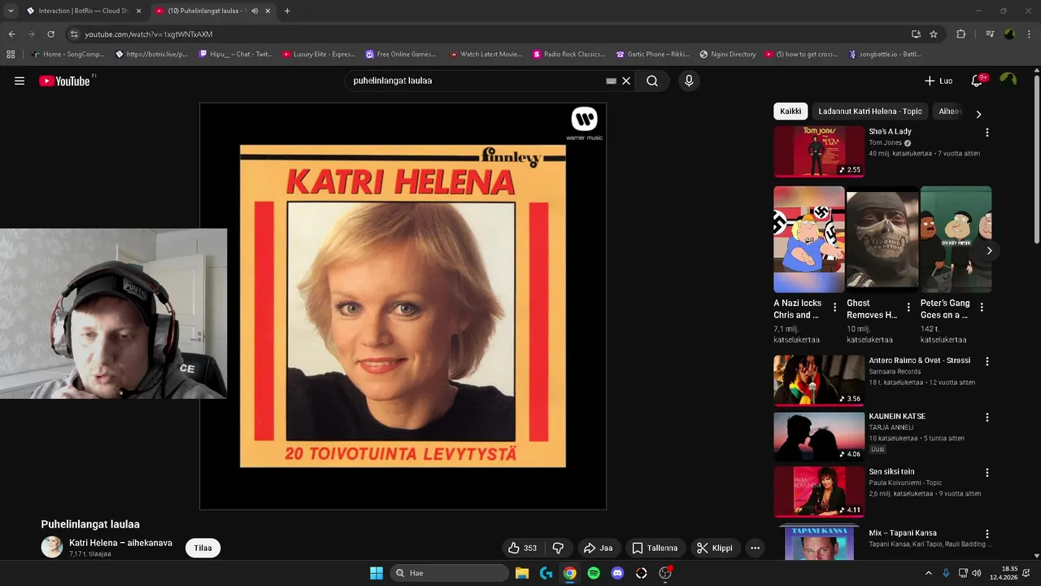Open Windows Start menu
Image resolution: width=1041 pixels, height=586 pixels.
tap(377, 573)
